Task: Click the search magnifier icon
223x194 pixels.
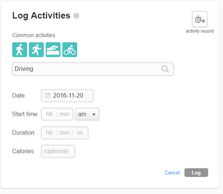Action: pos(165,69)
